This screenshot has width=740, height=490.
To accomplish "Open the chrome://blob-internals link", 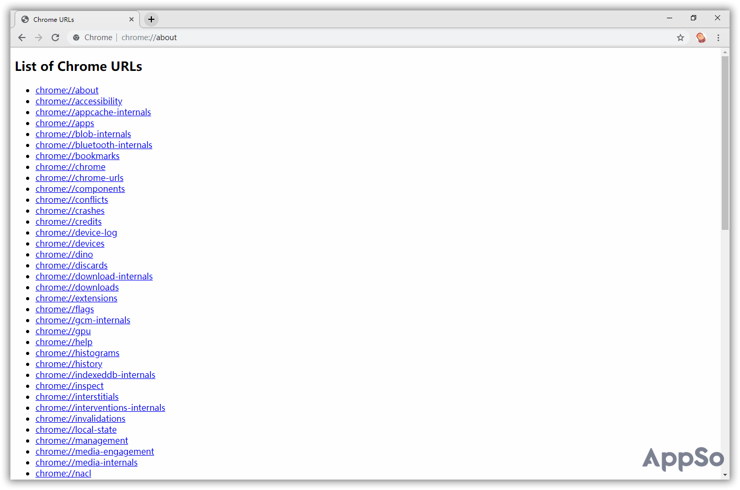I will [x=83, y=134].
